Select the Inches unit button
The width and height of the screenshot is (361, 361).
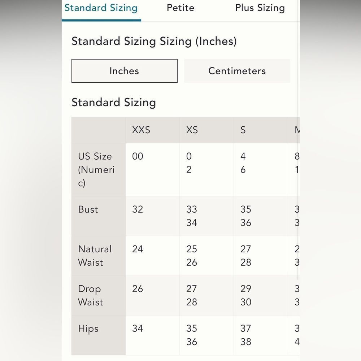pos(124,71)
